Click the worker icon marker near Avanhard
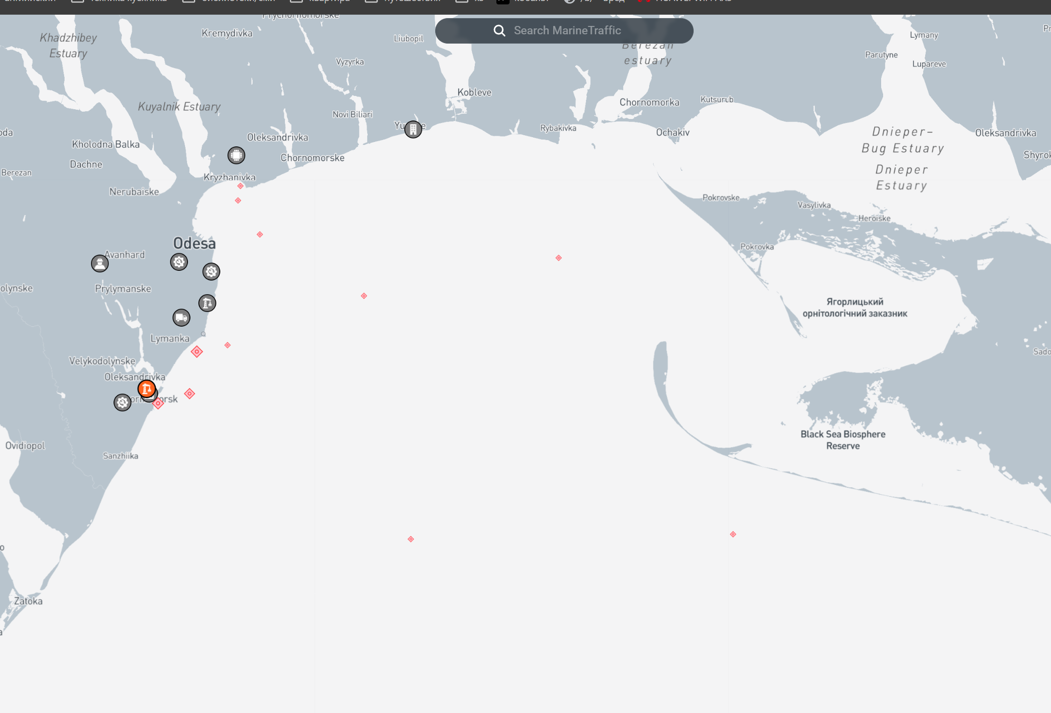1051x713 pixels. tap(100, 263)
